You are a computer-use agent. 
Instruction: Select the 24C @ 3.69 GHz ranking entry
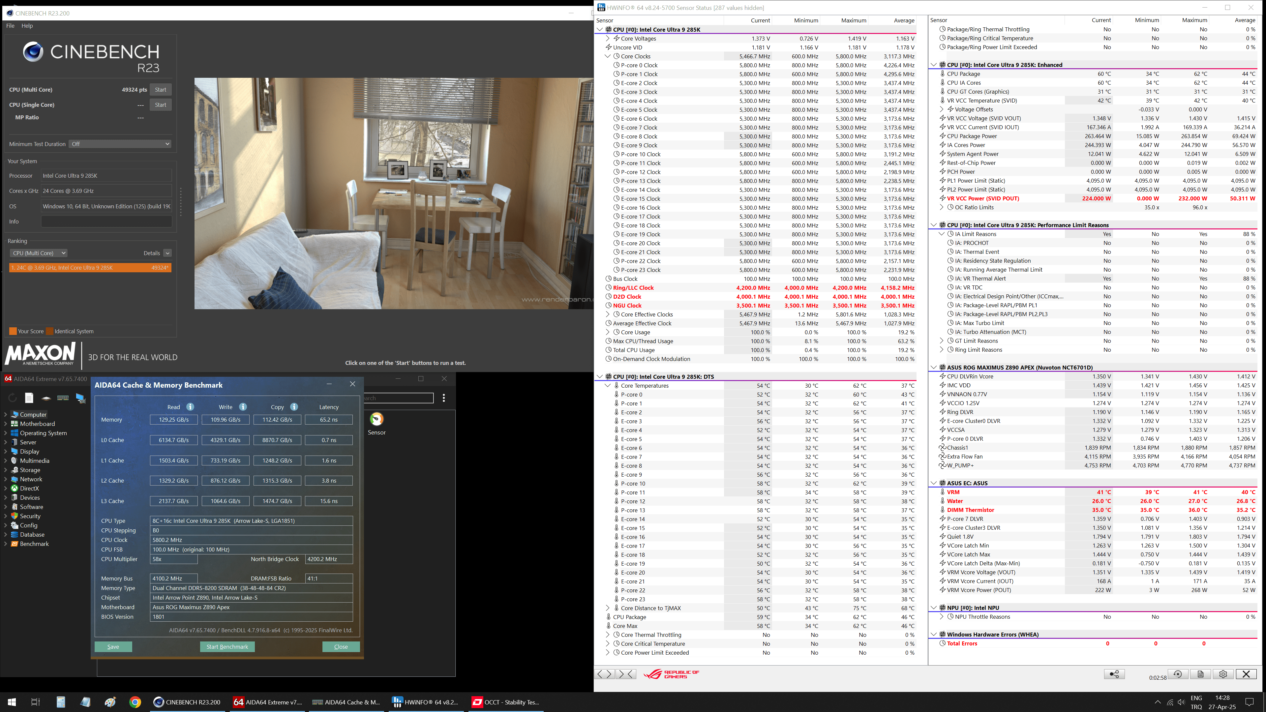coord(90,268)
